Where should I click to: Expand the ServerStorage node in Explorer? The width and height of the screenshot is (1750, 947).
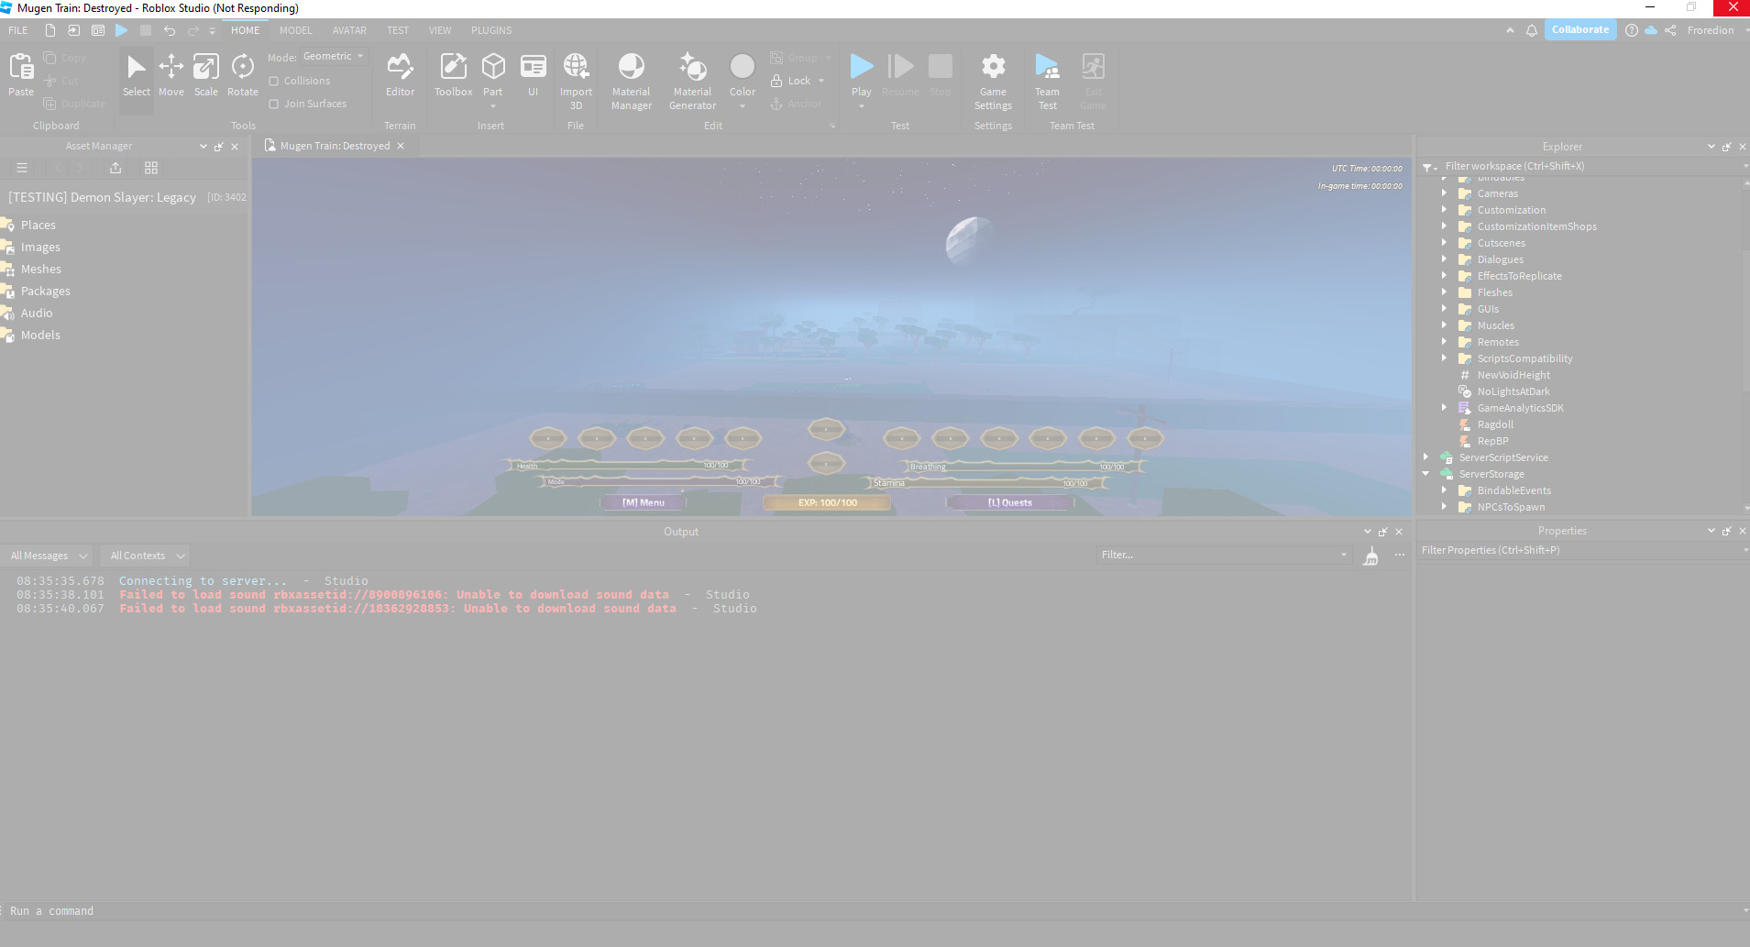pos(1426,474)
